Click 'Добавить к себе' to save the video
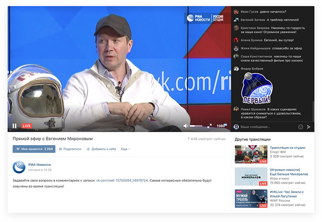The image size is (322, 222). point(101,149)
